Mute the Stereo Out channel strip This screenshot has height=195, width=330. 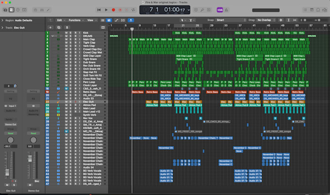30,185
